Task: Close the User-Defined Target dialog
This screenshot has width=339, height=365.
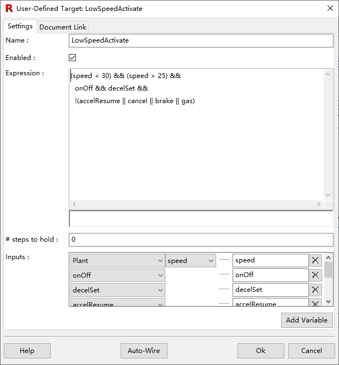Action: click(330, 8)
